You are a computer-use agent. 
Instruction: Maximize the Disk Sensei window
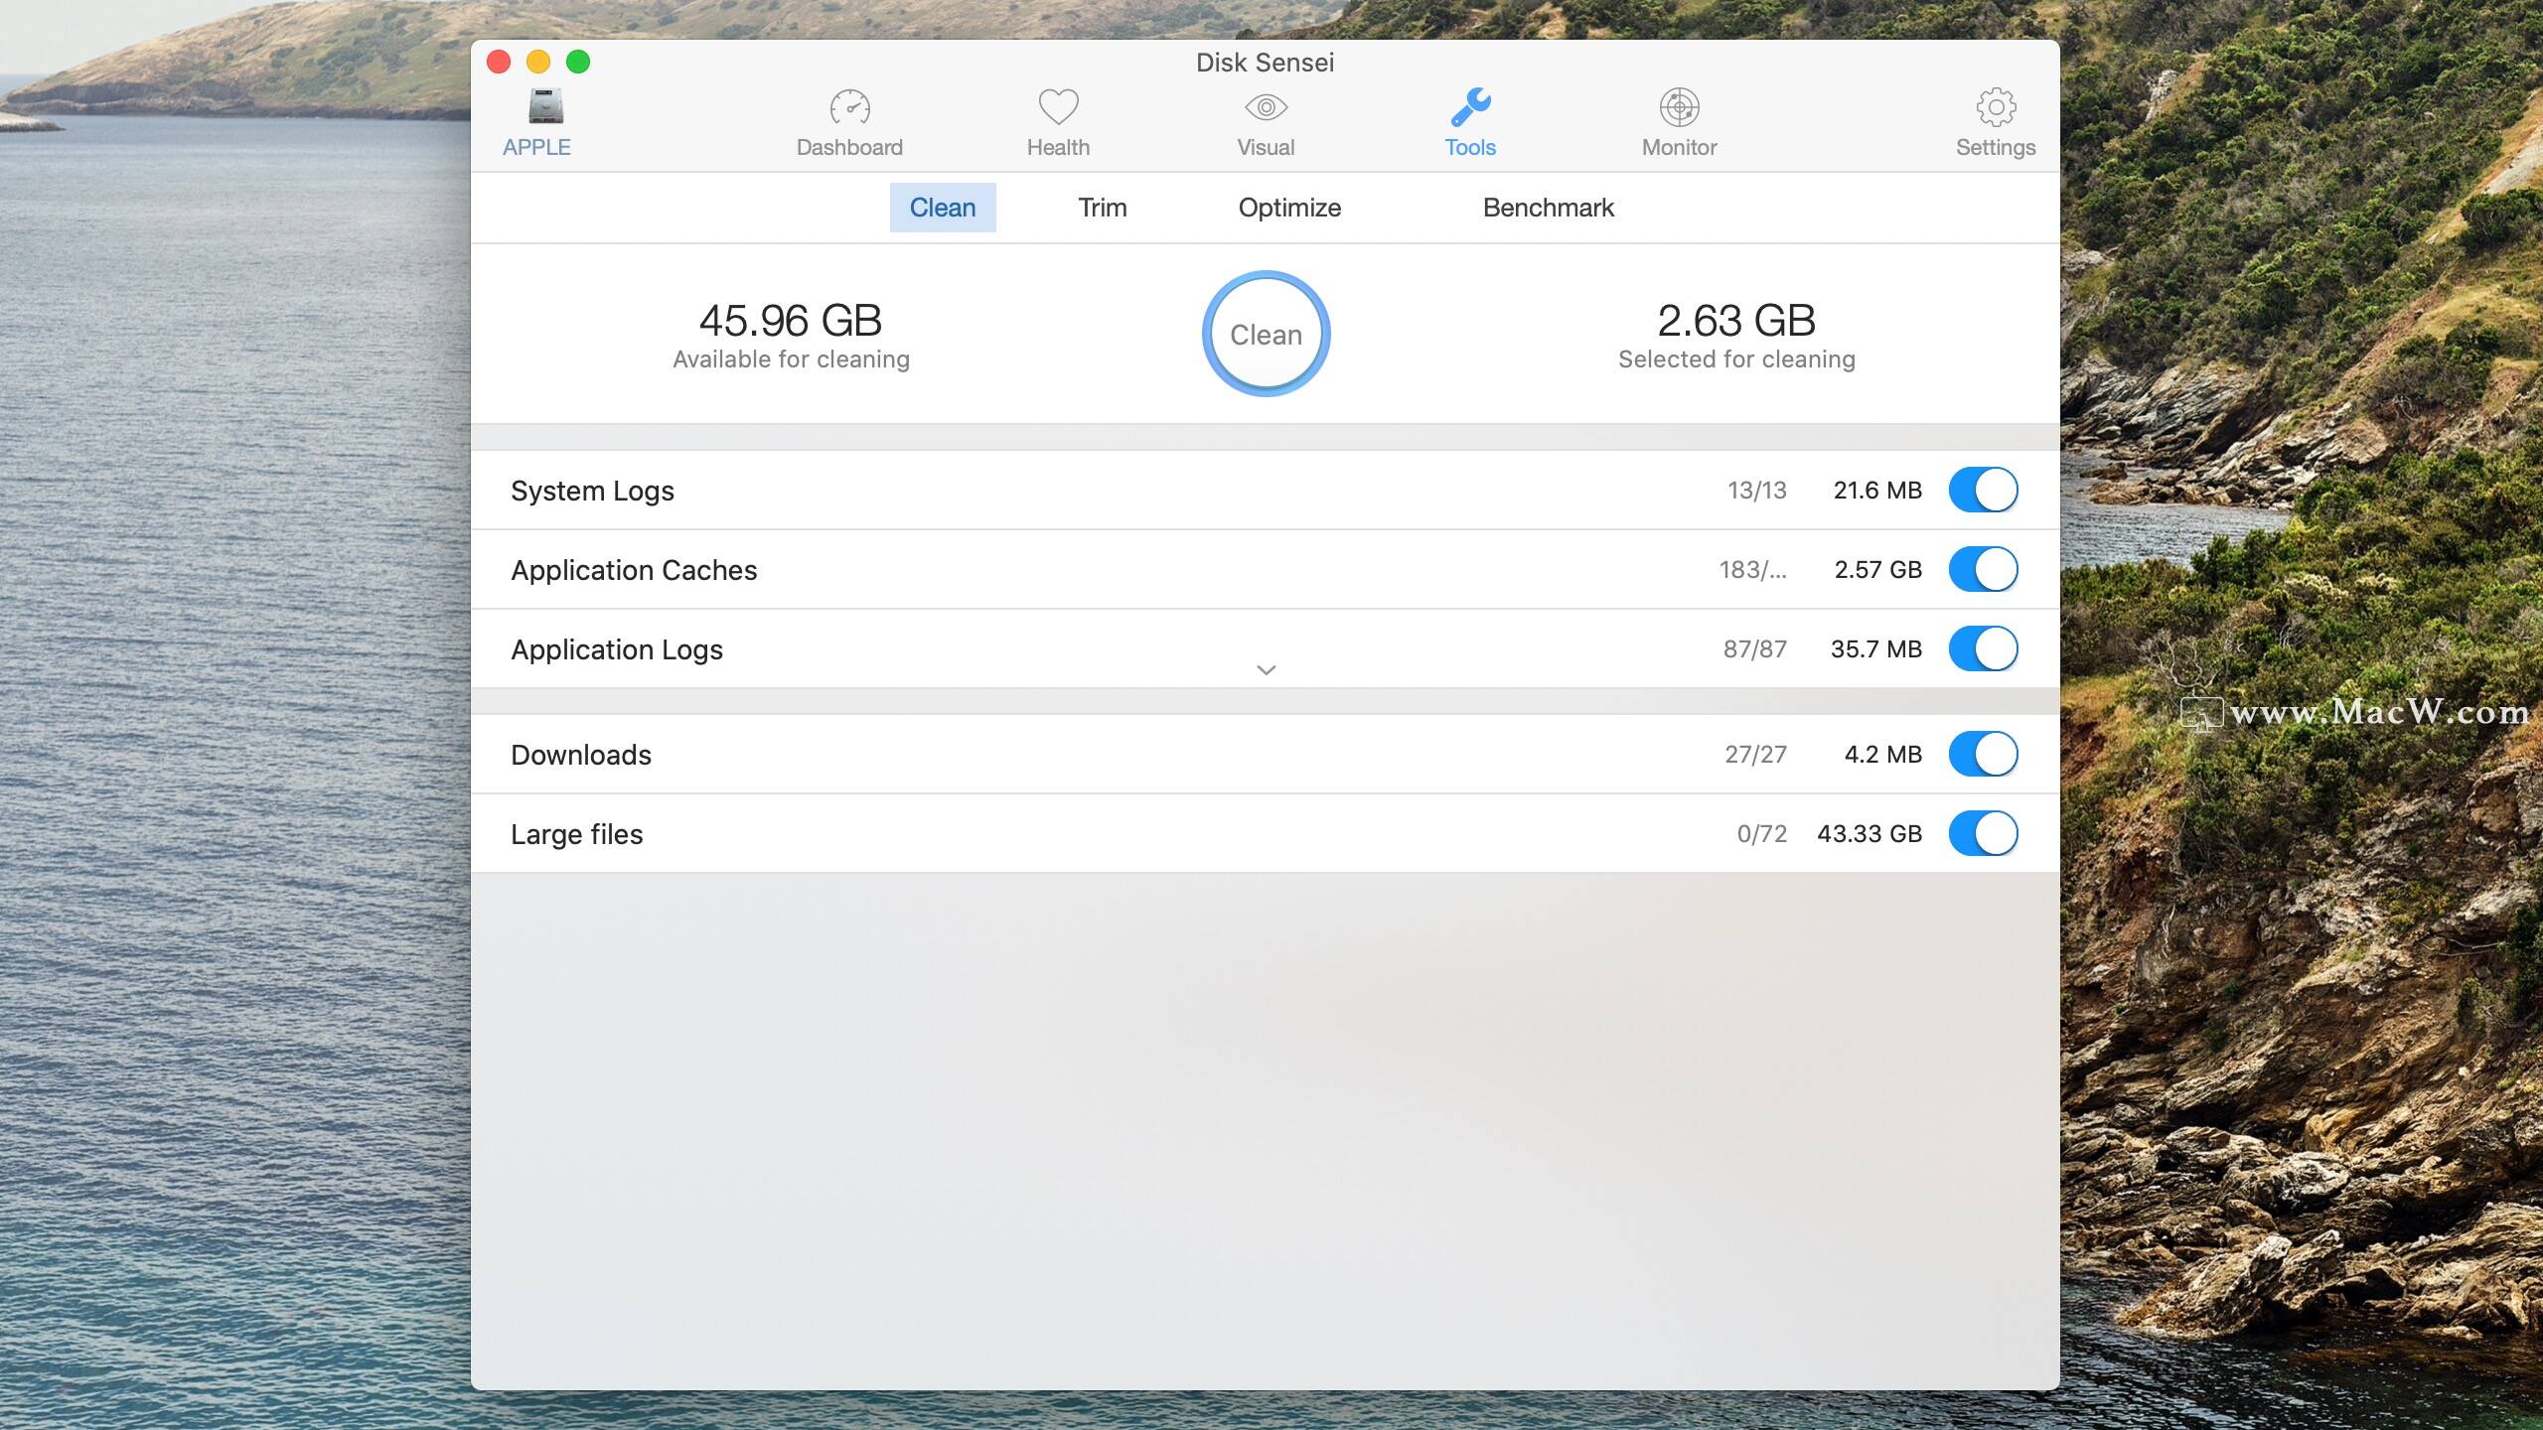(x=578, y=62)
